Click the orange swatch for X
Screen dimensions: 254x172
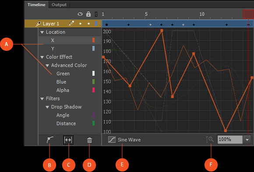point(93,40)
